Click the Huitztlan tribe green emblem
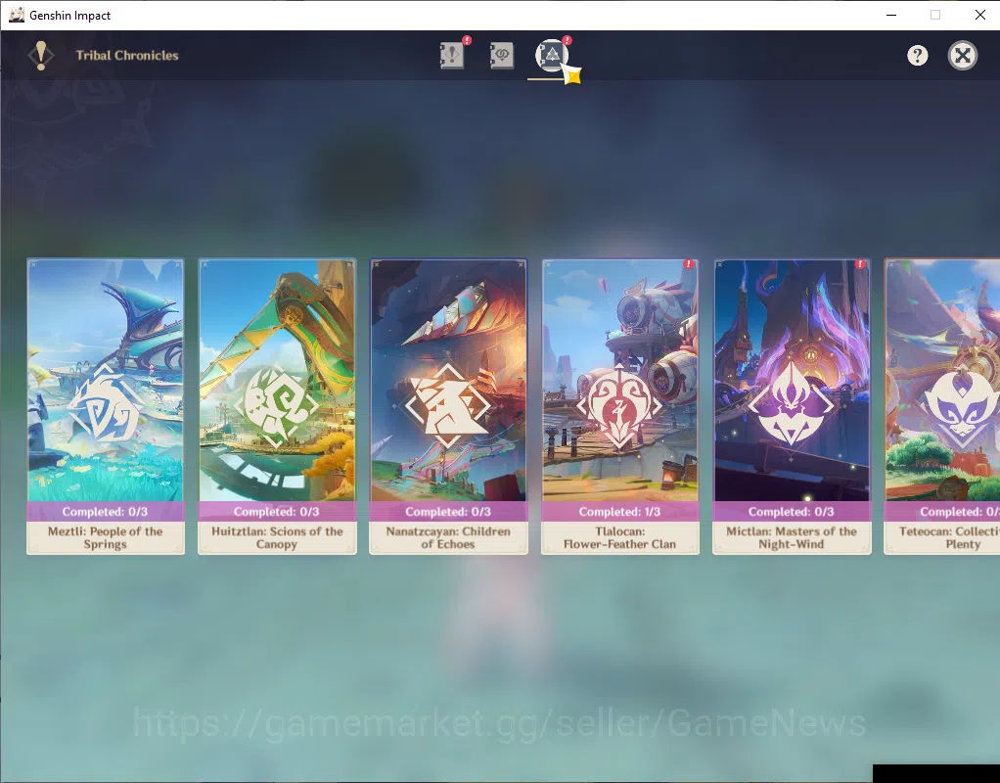1000x783 pixels. [277, 406]
